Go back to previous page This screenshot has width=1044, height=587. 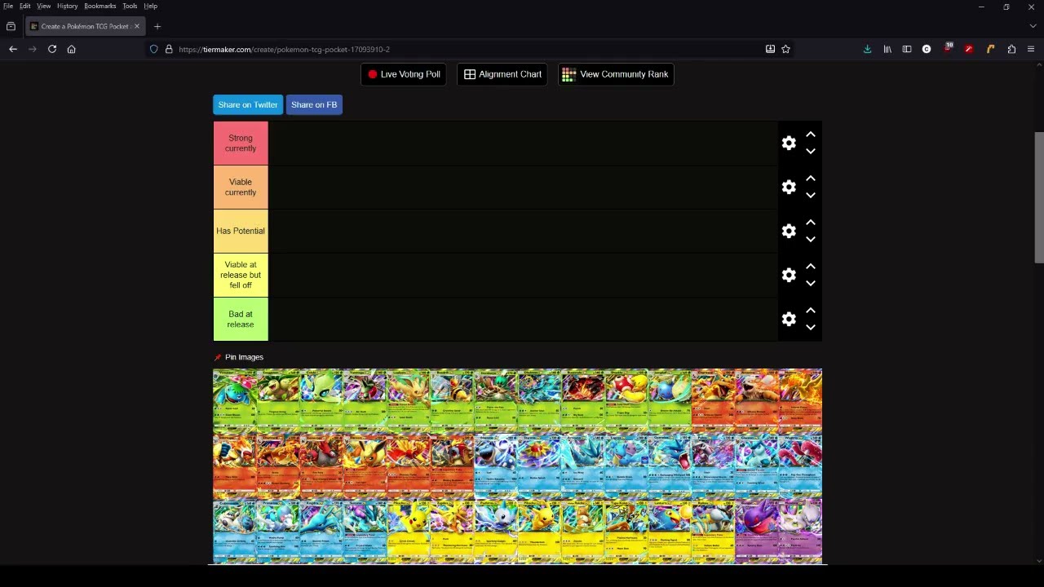coord(13,49)
